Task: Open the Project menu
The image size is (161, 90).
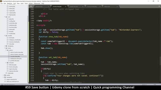Action: pyautogui.click(x=31, y=3)
